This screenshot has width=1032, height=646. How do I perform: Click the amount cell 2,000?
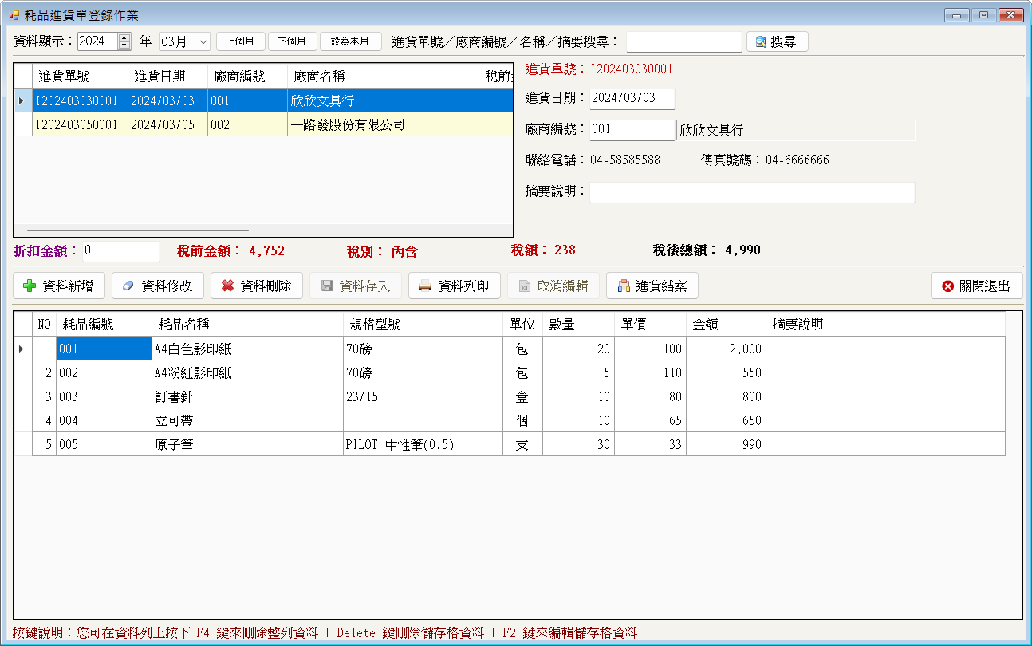(x=726, y=349)
